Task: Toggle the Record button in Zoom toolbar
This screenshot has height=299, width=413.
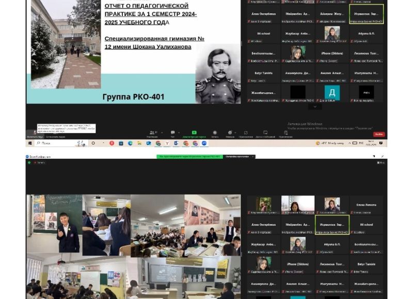Action: coord(214,133)
